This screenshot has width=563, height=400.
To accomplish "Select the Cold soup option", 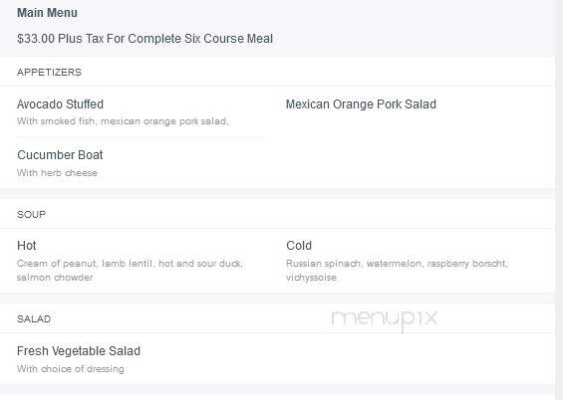I will (x=299, y=246).
